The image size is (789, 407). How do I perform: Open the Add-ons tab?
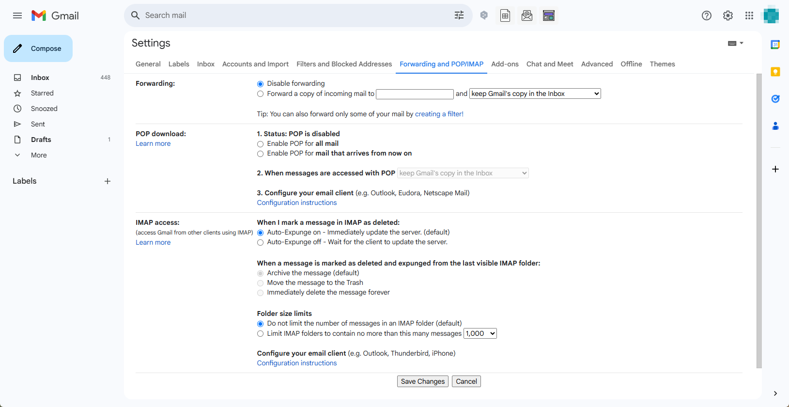coord(505,64)
